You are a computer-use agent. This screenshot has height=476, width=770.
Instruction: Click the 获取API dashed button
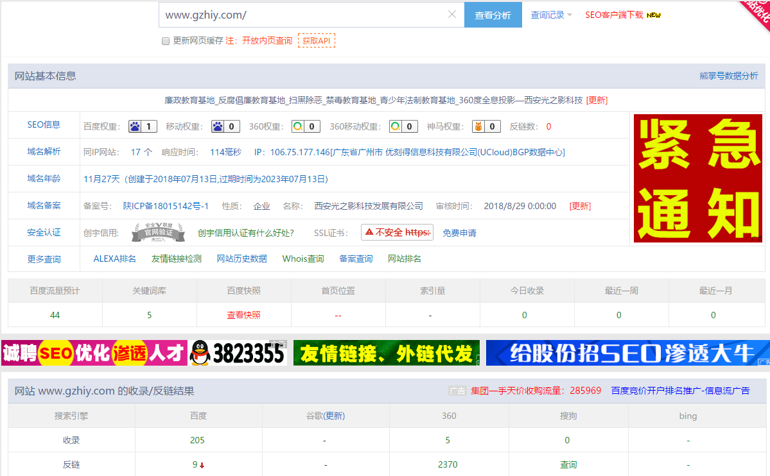317,40
